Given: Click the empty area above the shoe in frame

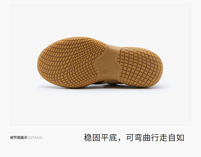Looking at the screenshot, I should click(x=100, y=21).
